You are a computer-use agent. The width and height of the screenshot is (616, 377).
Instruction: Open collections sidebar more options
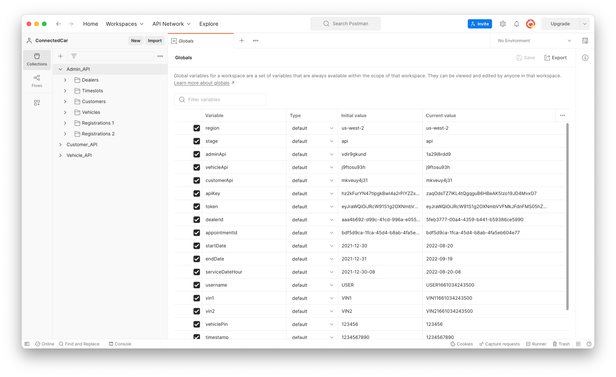click(160, 56)
